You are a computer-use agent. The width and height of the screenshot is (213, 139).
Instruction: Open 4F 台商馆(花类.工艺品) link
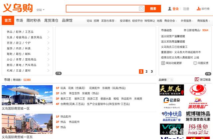coord(73,104)
